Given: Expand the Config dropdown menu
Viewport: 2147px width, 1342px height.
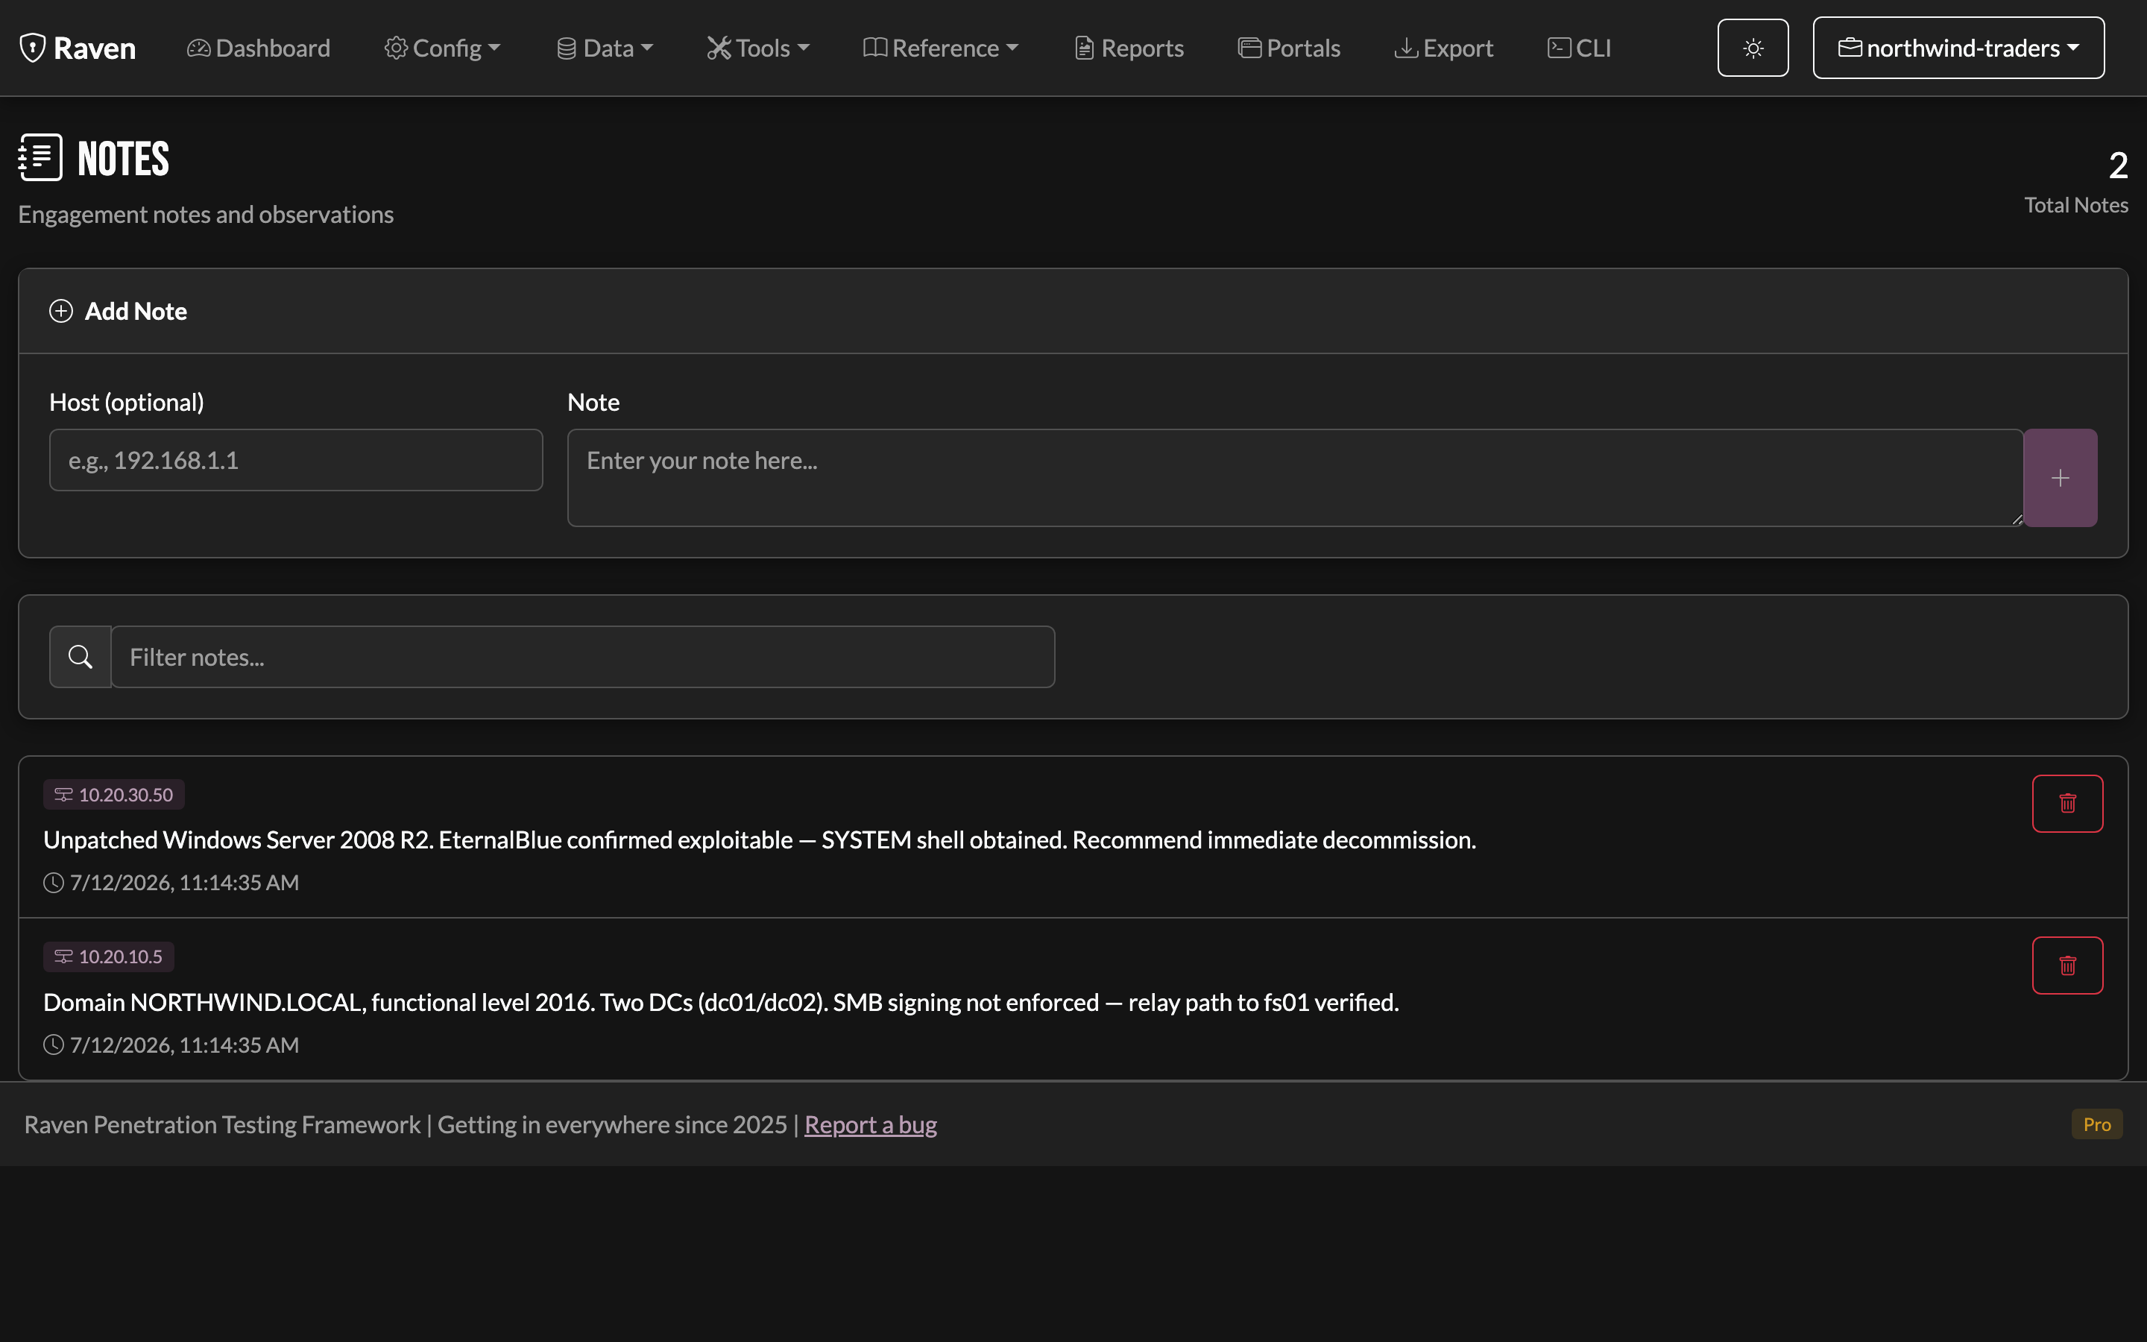Looking at the screenshot, I should coord(443,48).
